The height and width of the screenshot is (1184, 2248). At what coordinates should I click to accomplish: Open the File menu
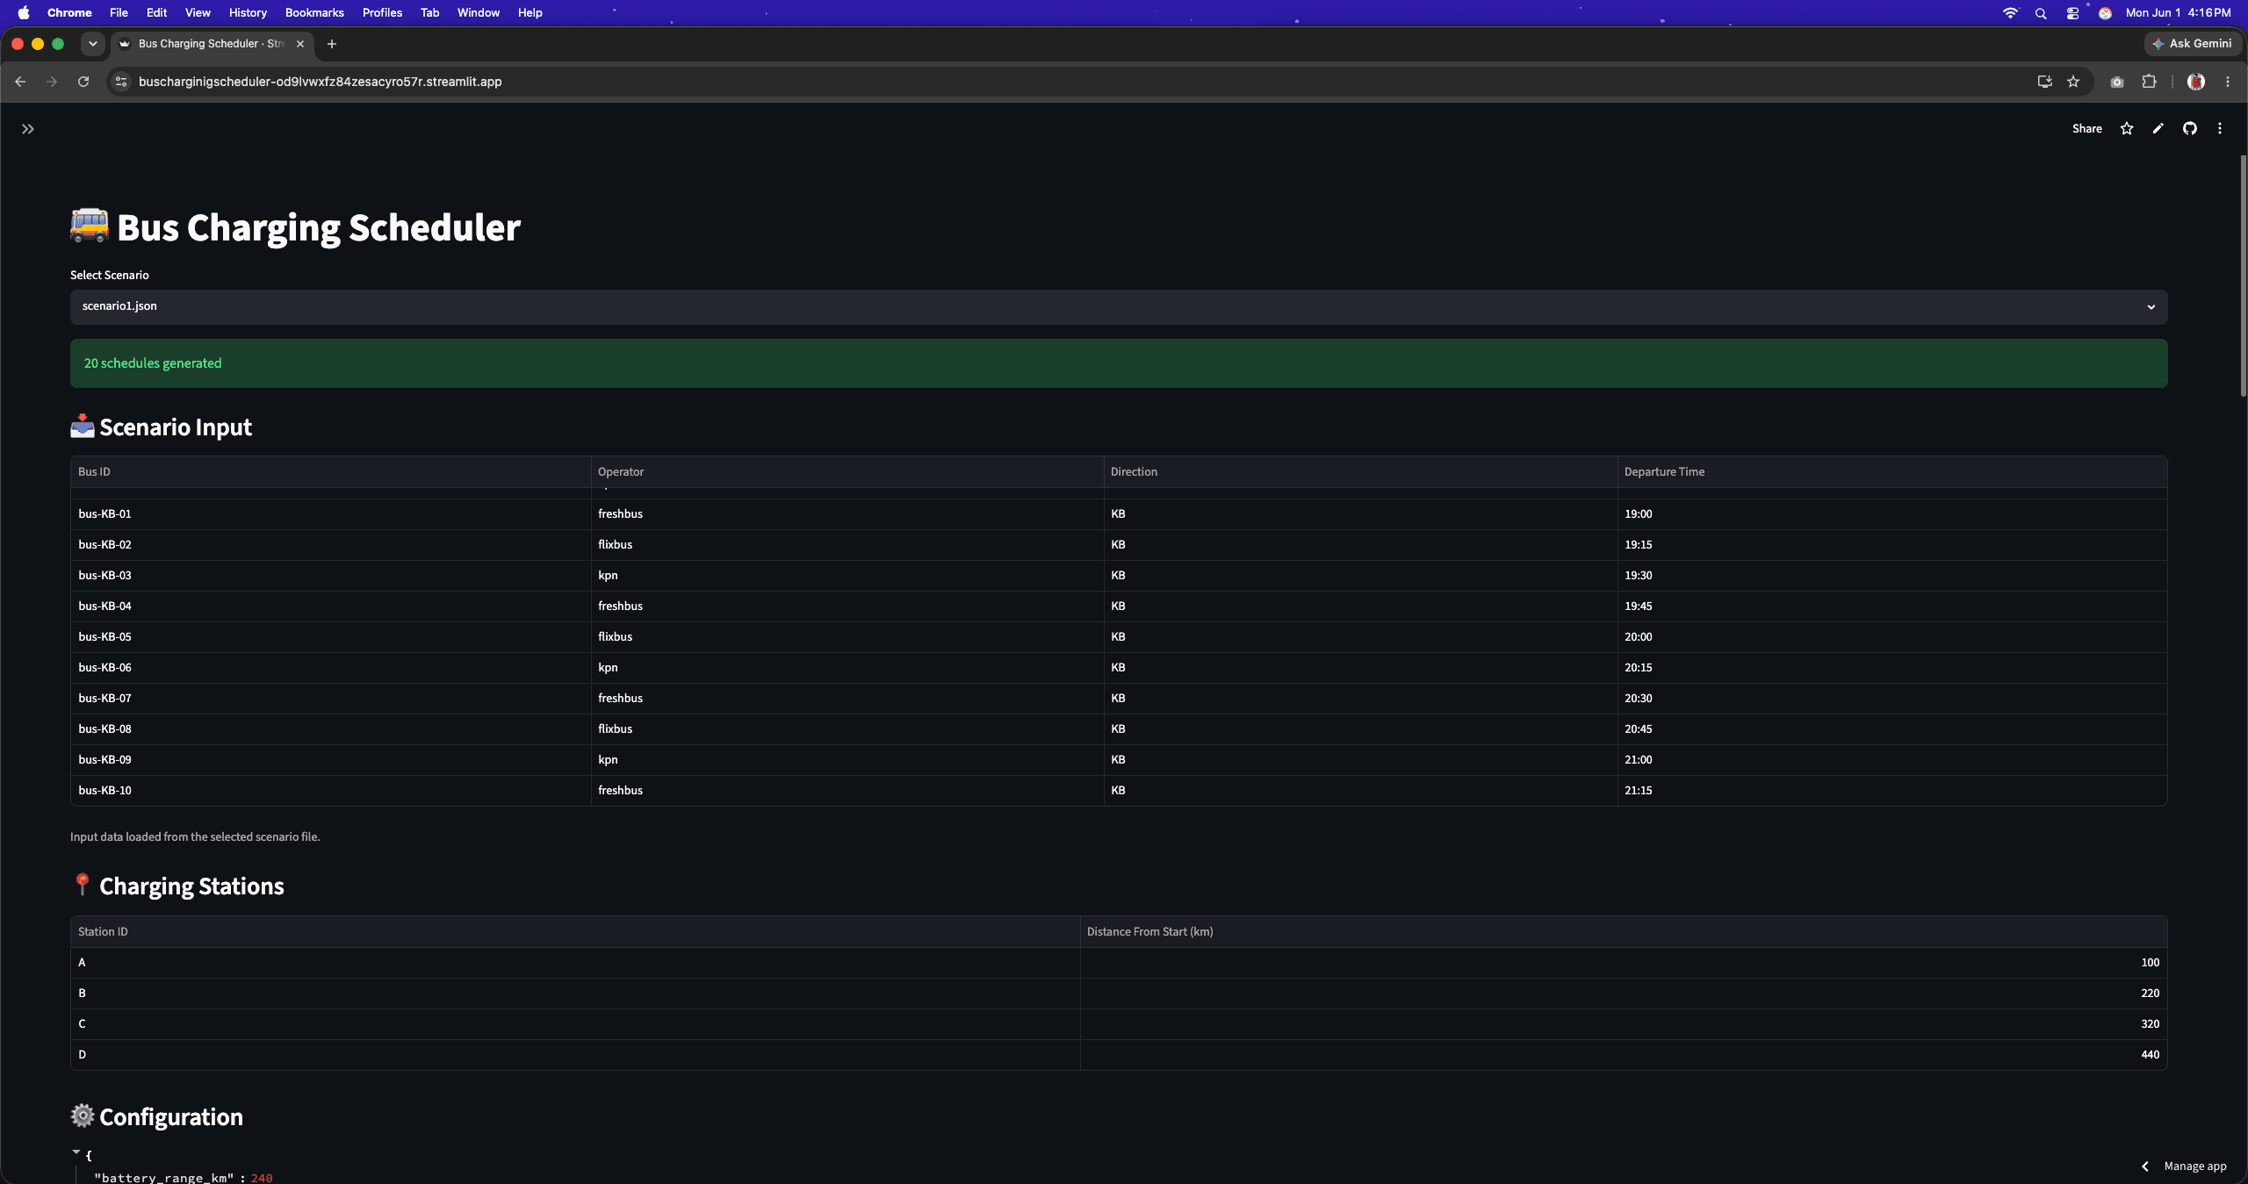(x=119, y=12)
